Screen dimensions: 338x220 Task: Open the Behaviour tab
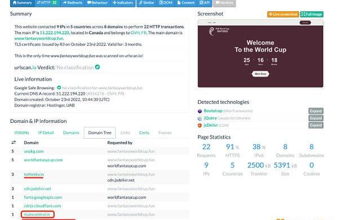97,3
